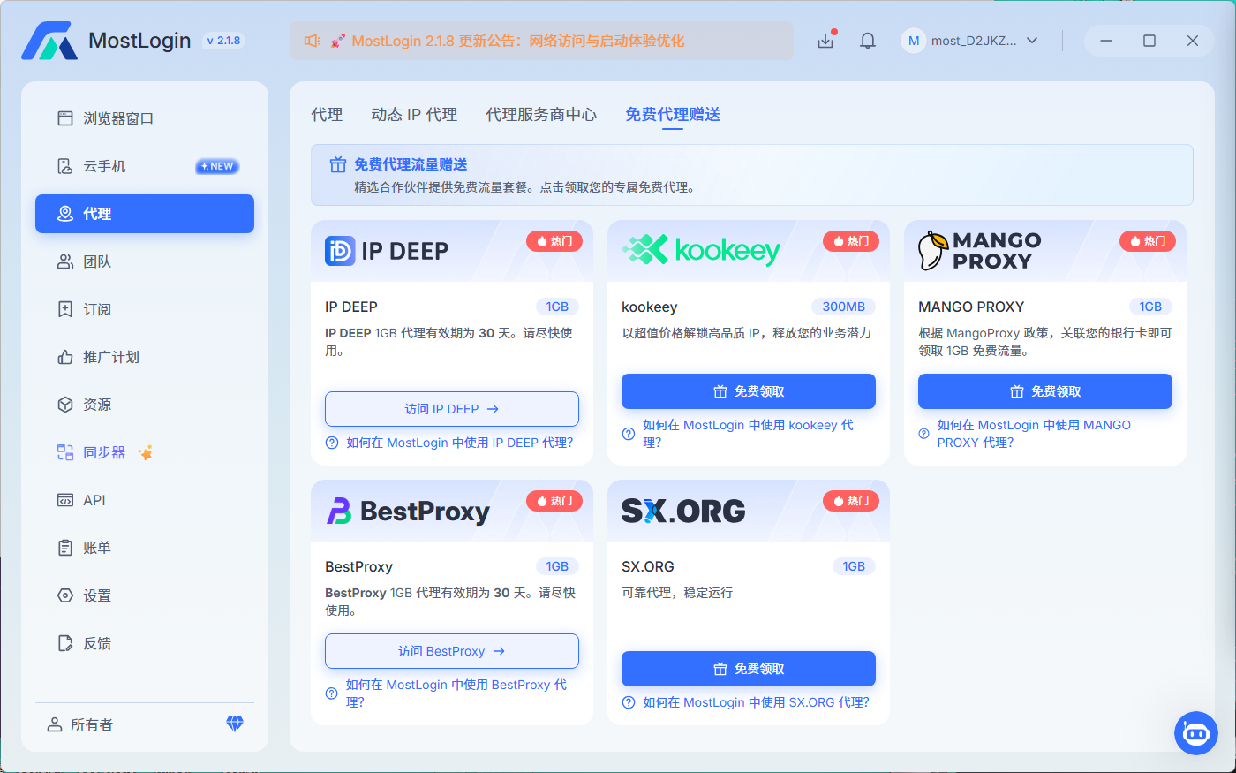
Task: Open the kookeey usage help link
Action: click(748, 434)
